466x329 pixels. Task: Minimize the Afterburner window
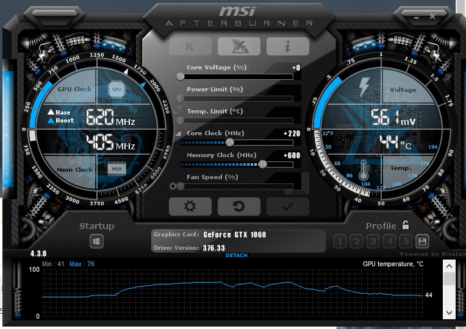coord(417,18)
